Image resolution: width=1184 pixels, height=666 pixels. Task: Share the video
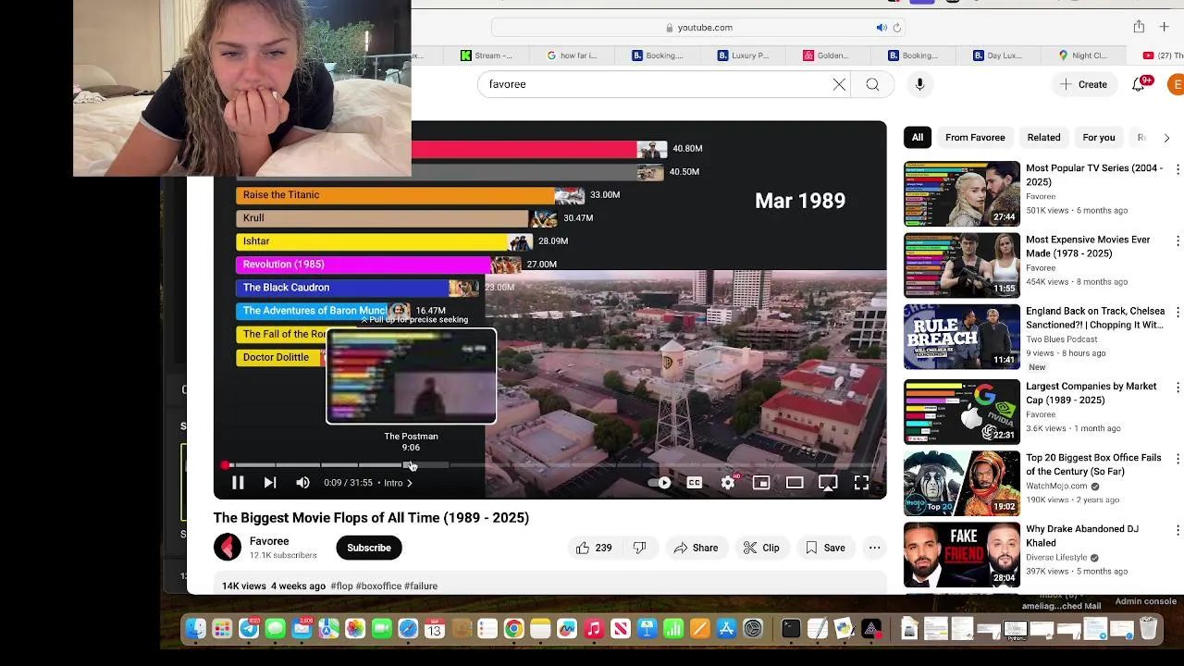(696, 548)
